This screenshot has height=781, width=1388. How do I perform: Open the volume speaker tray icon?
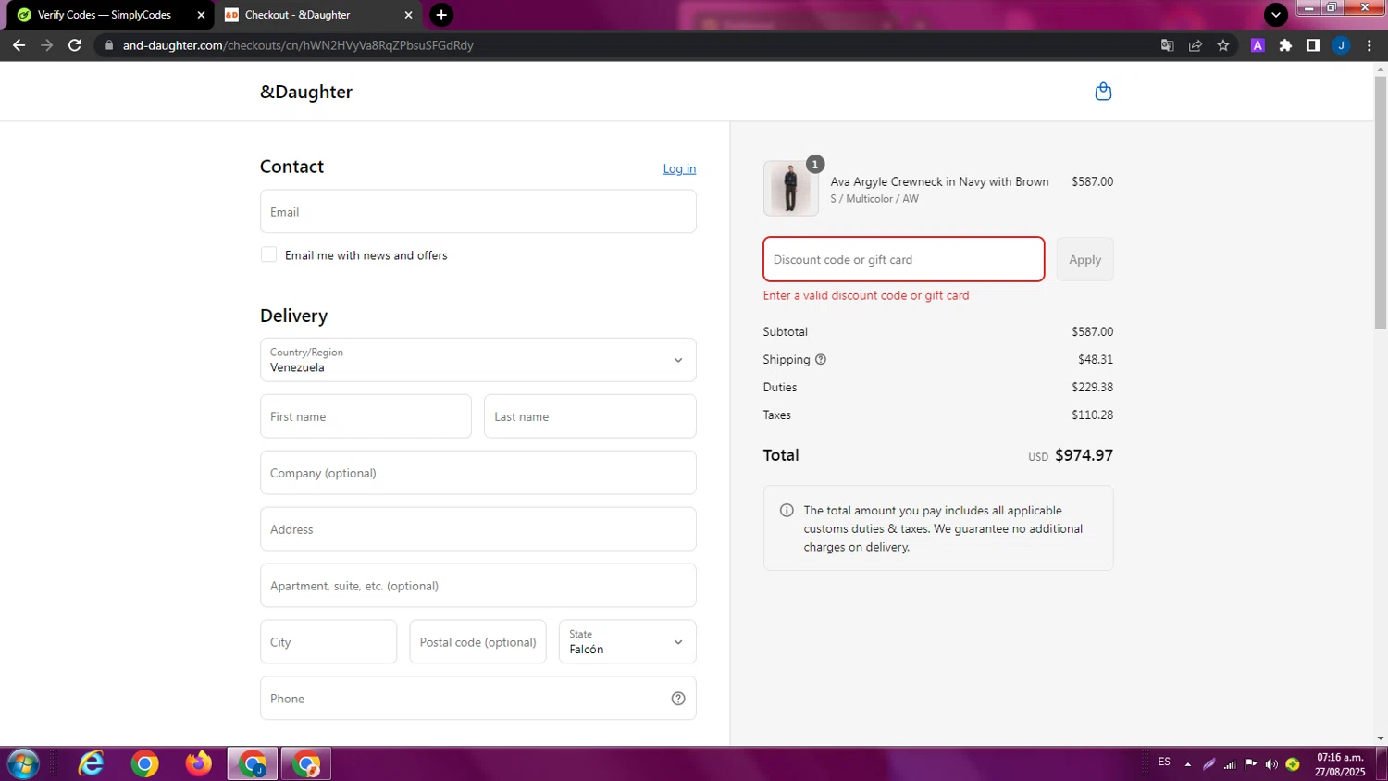1271,764
